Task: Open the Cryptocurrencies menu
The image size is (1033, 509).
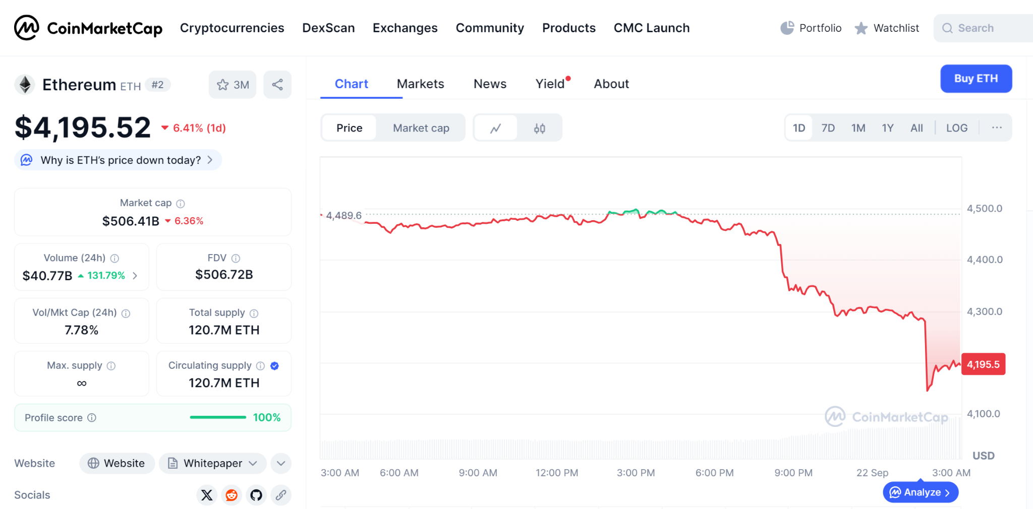Action: 232,28
